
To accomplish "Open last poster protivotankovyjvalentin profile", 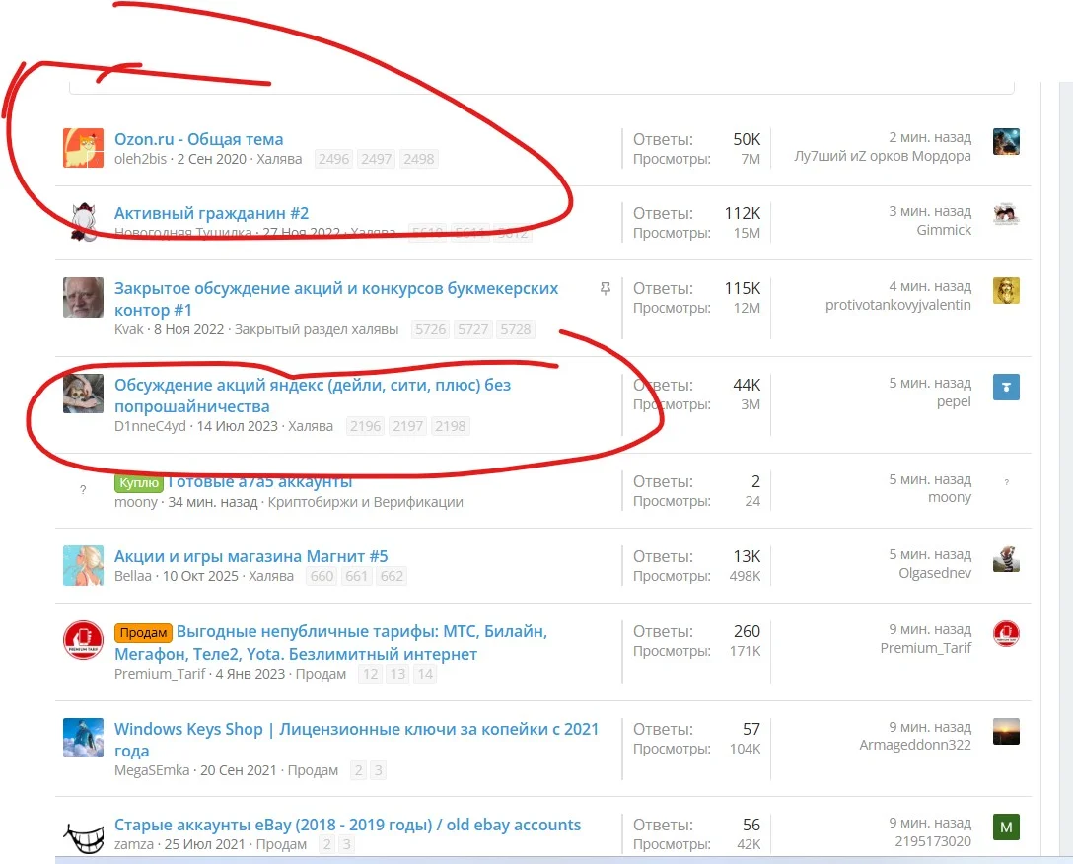I will tap(897, 305).
